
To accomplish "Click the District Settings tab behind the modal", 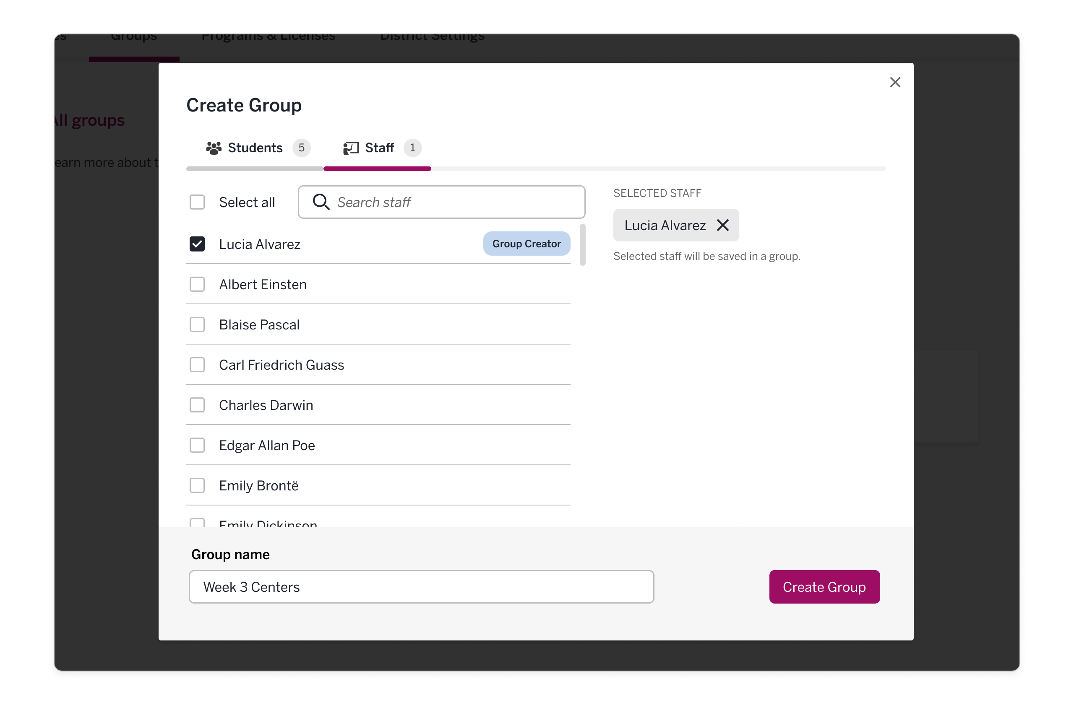I will coord(432,37).
